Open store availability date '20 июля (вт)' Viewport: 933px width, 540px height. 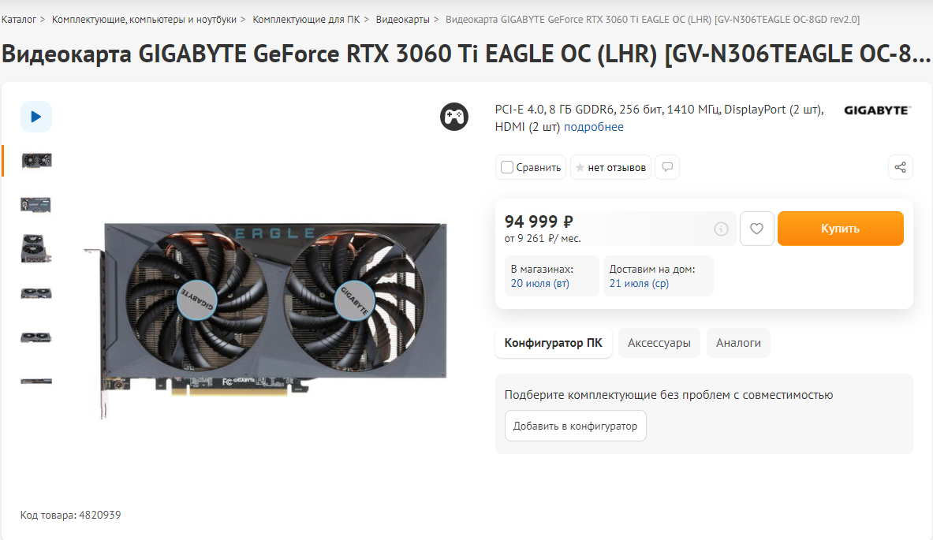coord(539,284)
